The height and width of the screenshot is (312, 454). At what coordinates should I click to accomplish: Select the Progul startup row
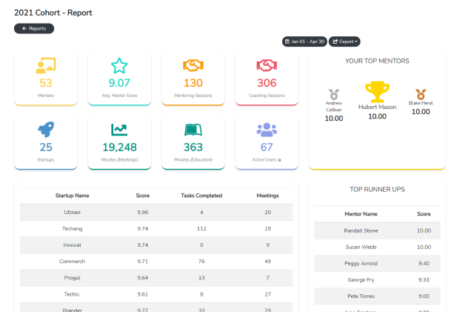coord(156,278)
